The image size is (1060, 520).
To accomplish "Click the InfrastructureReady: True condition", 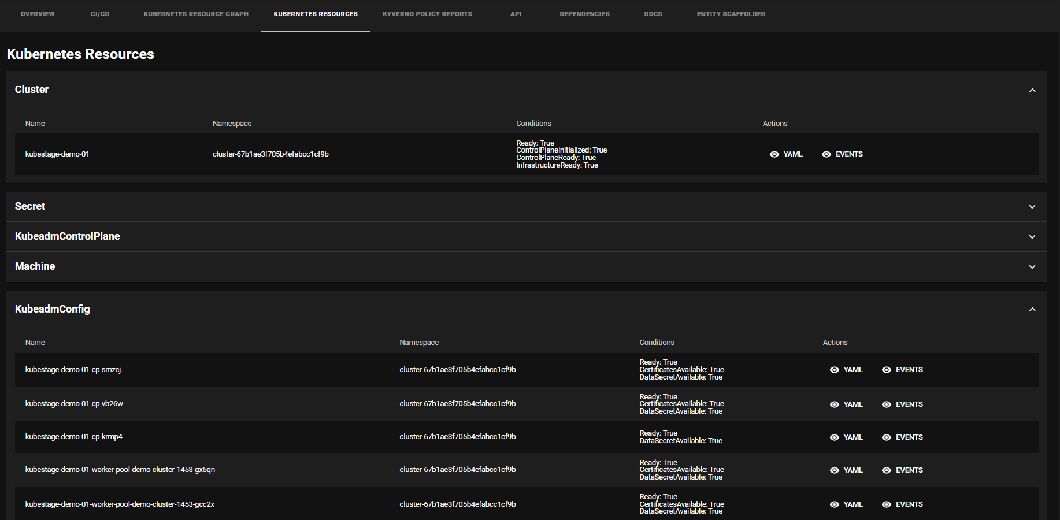I will click(x=557, y=165).
